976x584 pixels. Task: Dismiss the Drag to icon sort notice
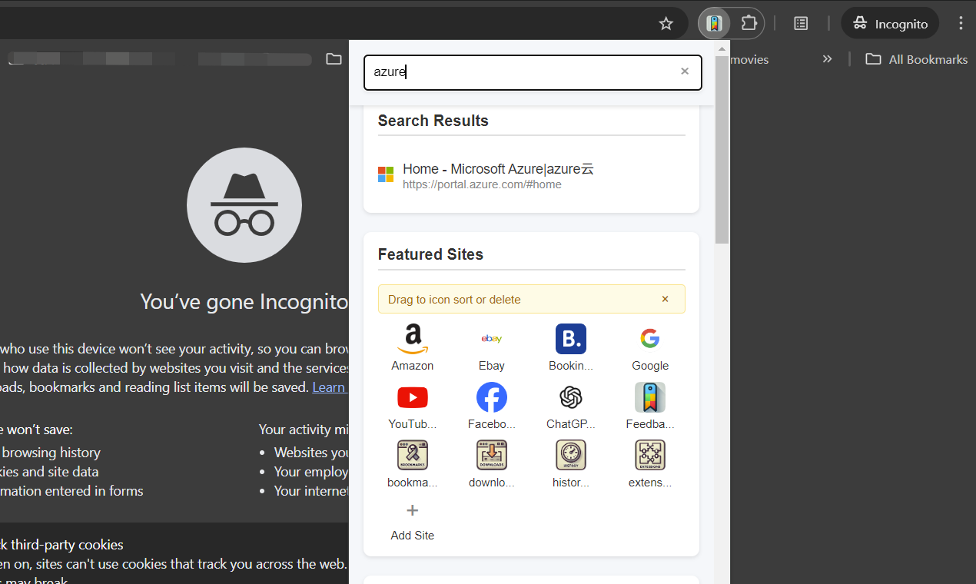pyautogui.click(x=666, y=299)
